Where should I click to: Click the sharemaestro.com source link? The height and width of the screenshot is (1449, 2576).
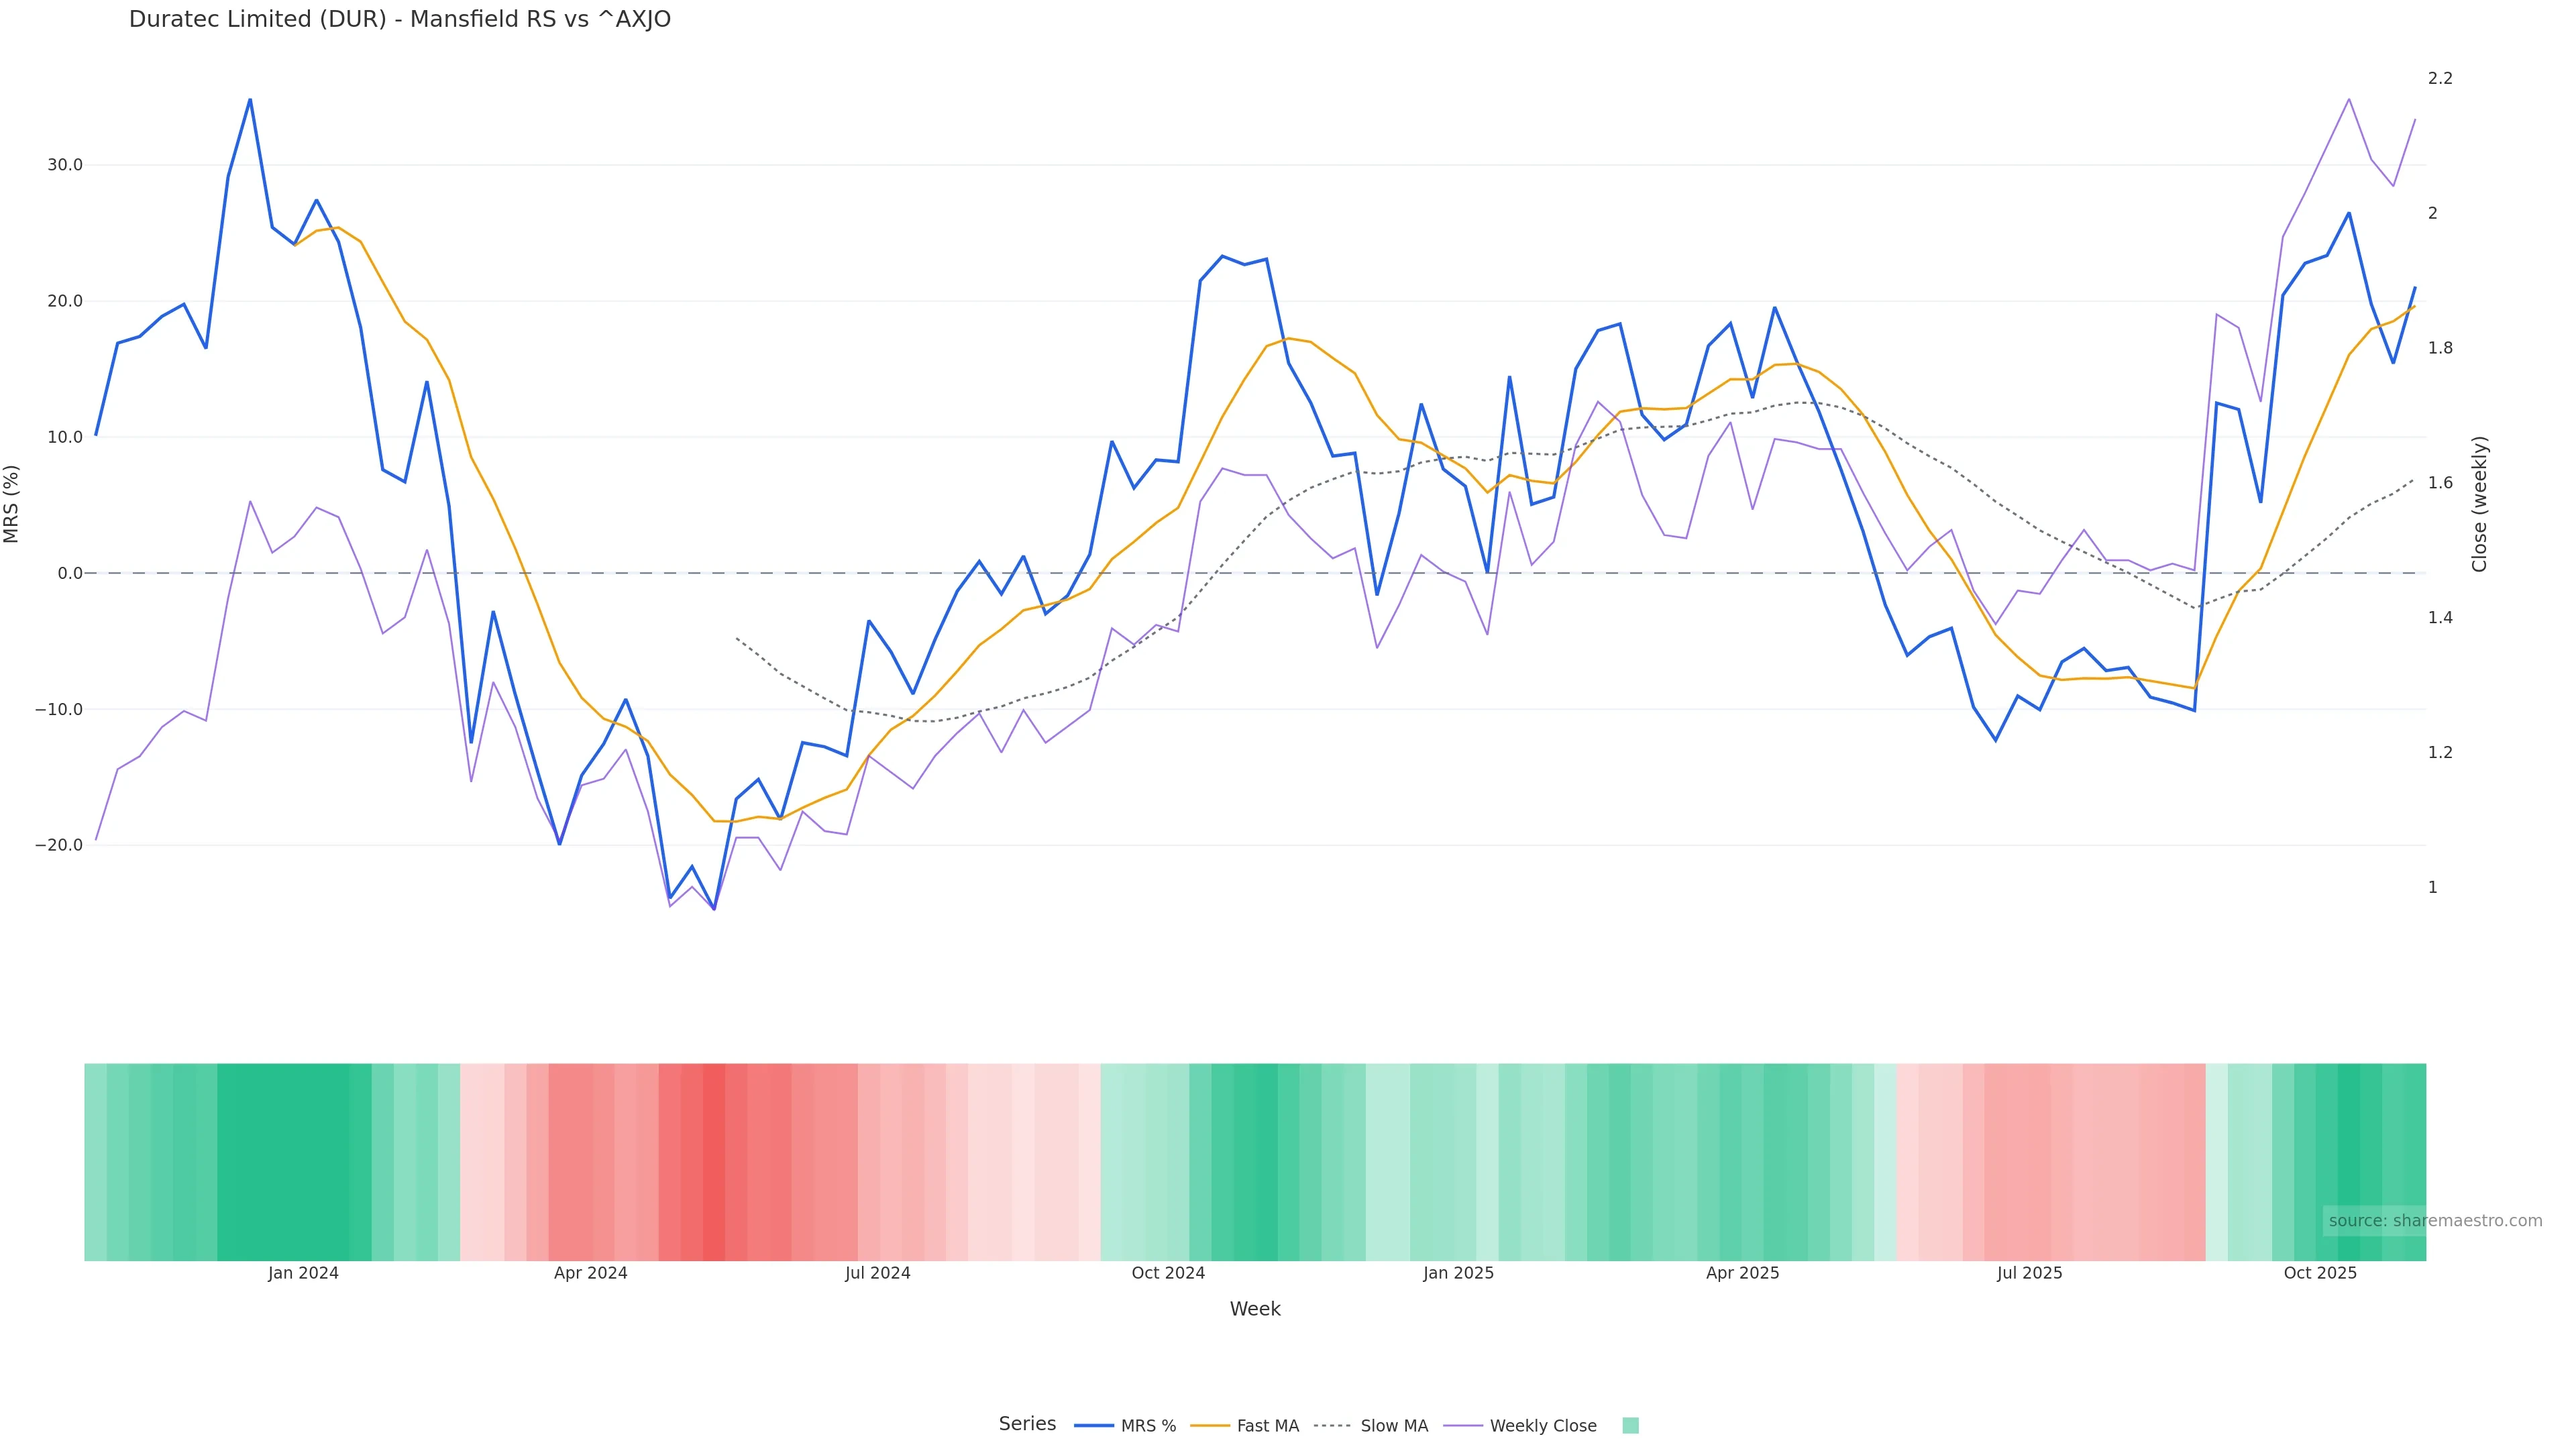click(2435, 1221)
